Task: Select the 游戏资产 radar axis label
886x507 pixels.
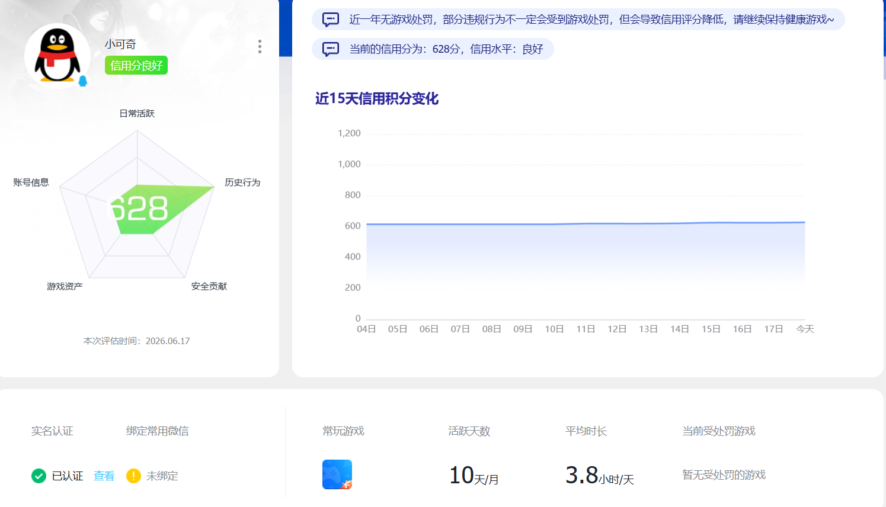Action: (65, 286)
